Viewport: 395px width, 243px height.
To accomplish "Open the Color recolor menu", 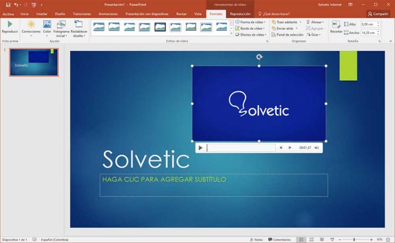I will click(x=47, y=29).
